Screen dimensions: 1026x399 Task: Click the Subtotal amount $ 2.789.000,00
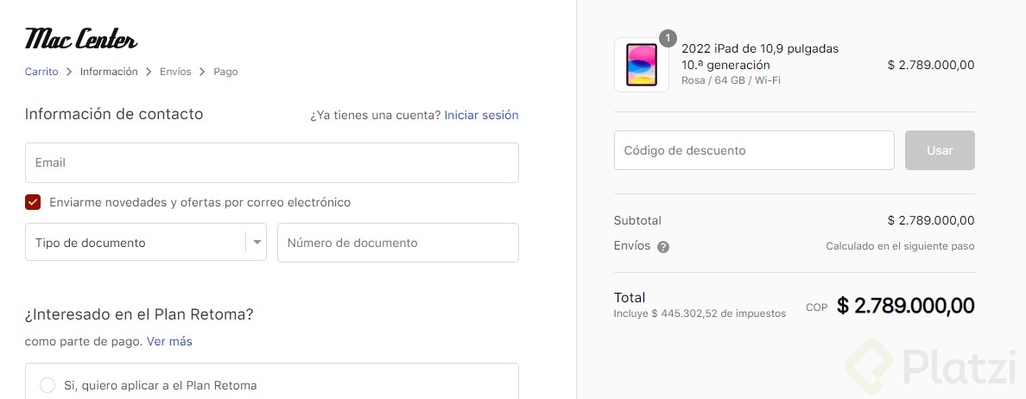[x=931, y=220]
